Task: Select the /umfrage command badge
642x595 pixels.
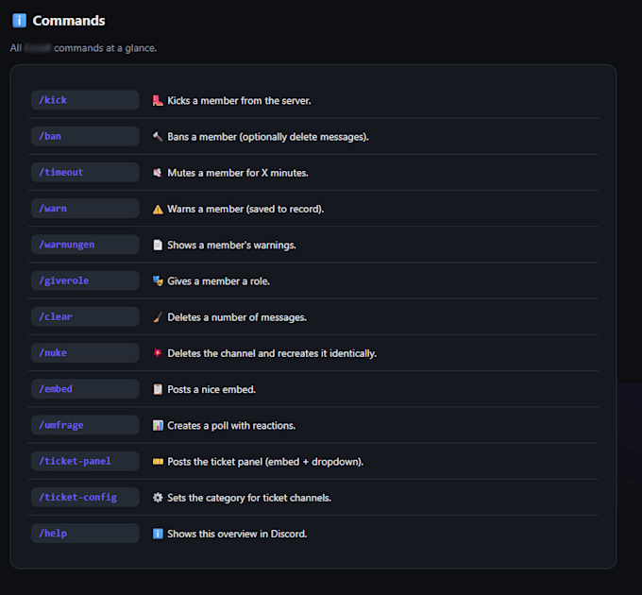Action: (x=85, y=425)
